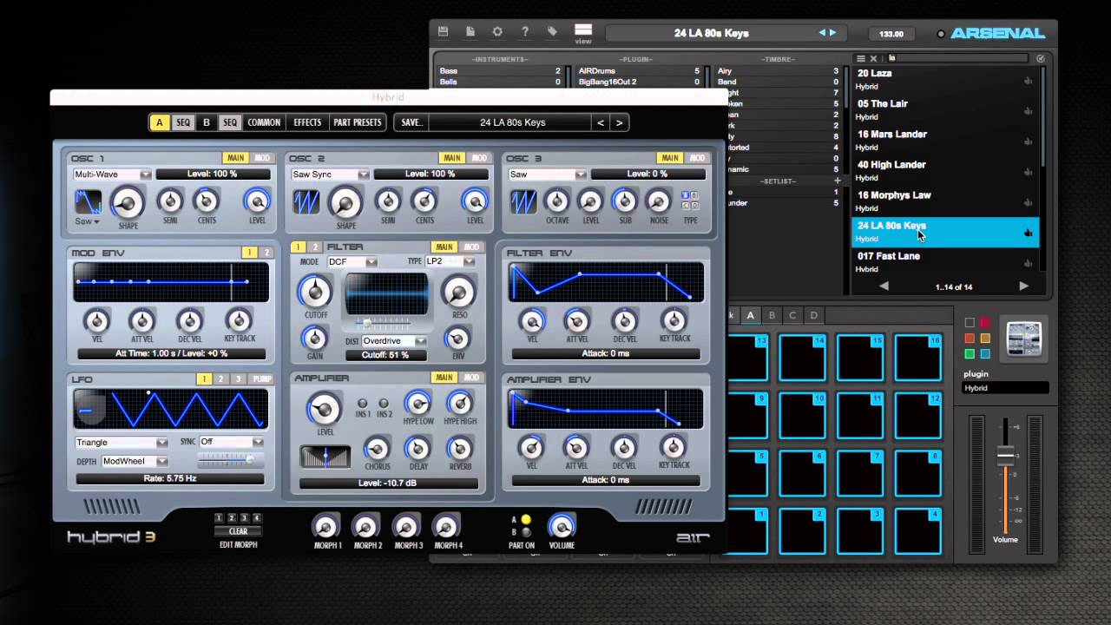Open OSC 1 Multi-Wave type dropdown

tap(113, 174)
